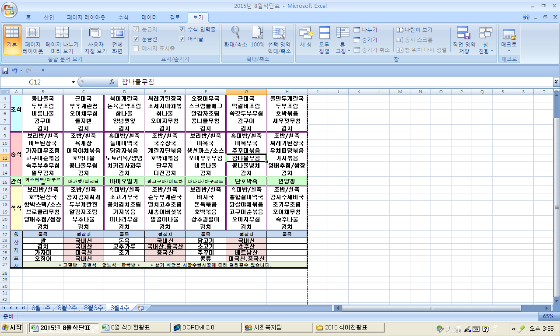Toggle the Headings checkbox

click(x=182, y=39)
